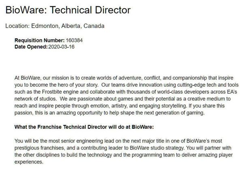Viewport: 243px width, 172px height.
Task: Click 'prestigious franchises' in last paragraph
Action: [x=39, y=148]
